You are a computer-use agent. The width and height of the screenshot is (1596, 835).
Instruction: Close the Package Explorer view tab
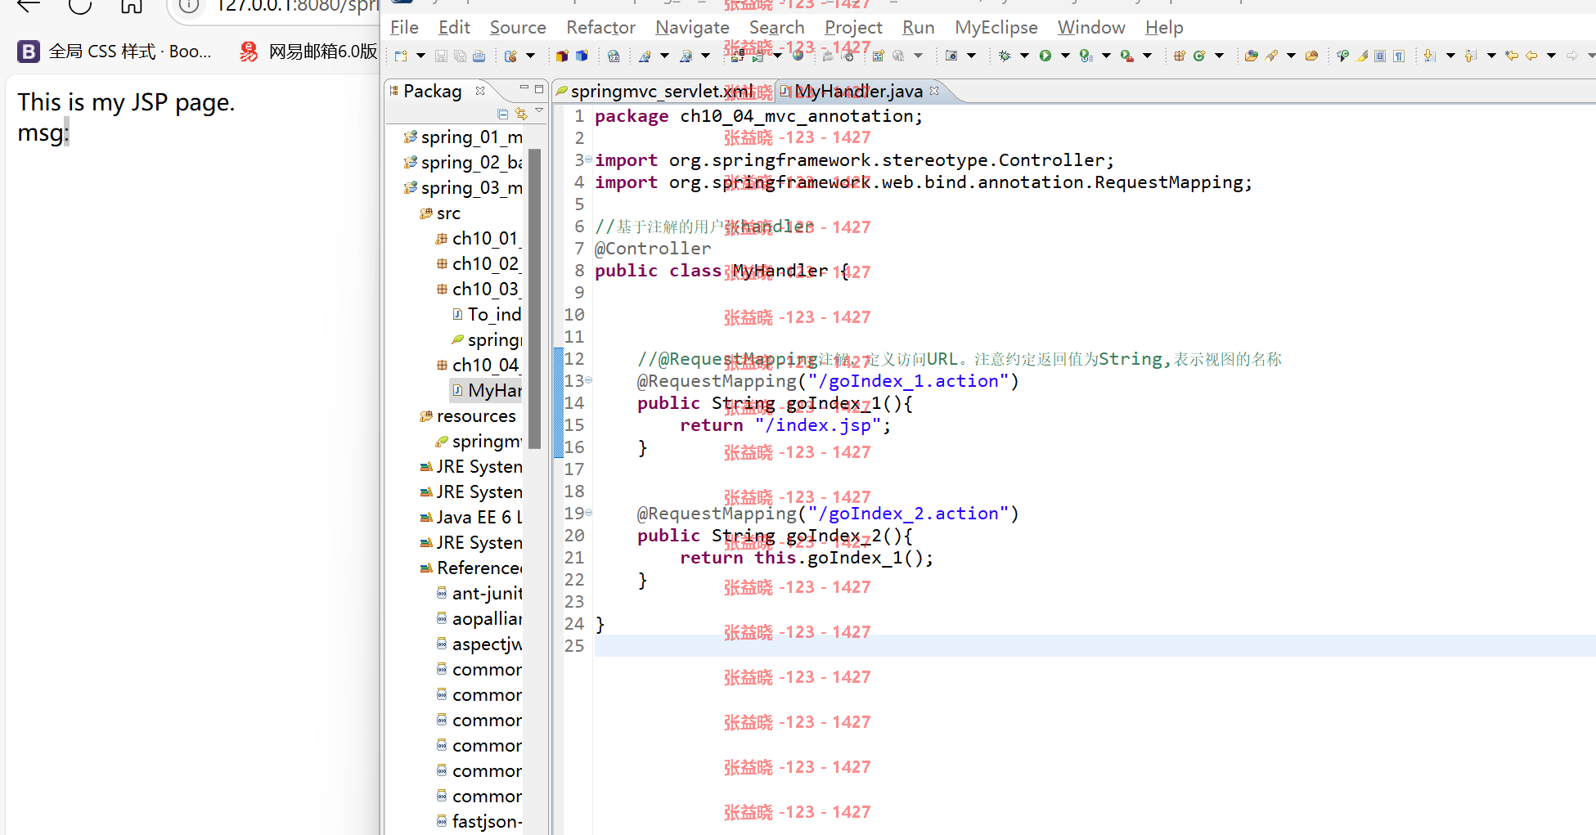point(480,91)
